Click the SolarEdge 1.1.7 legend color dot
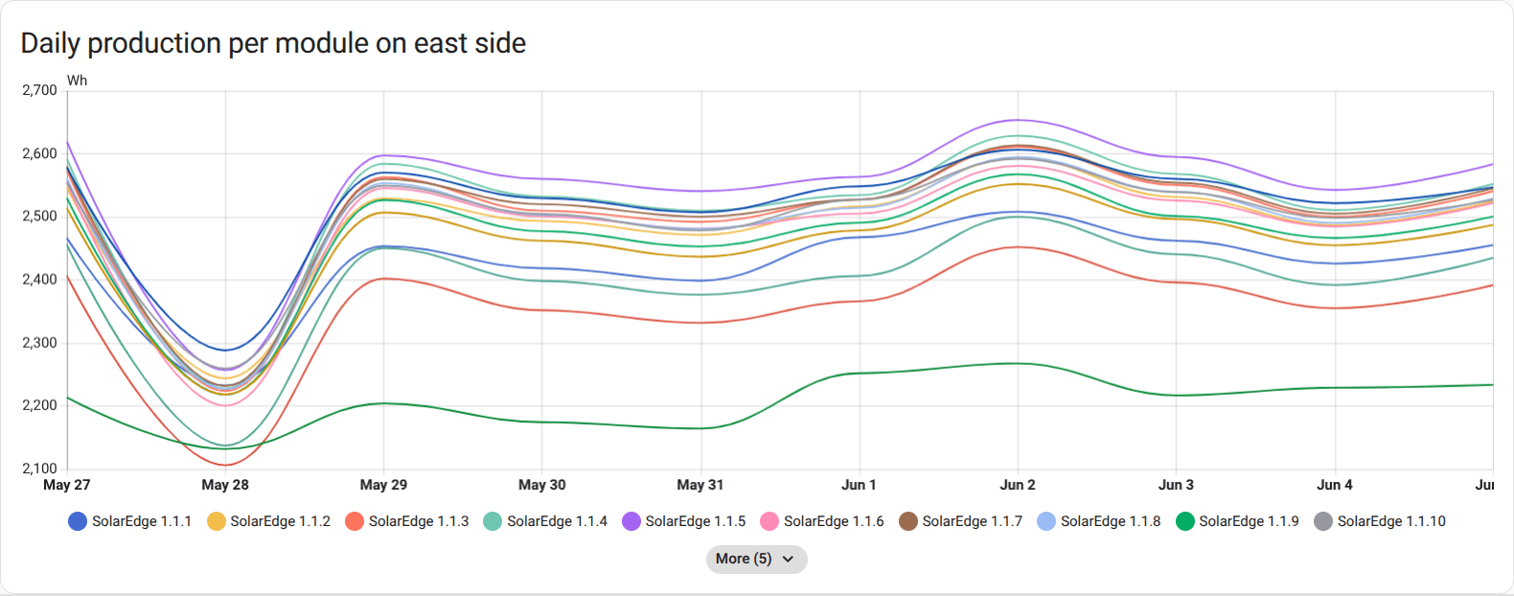Screen dimensions: 1514x596 (907, 521)
